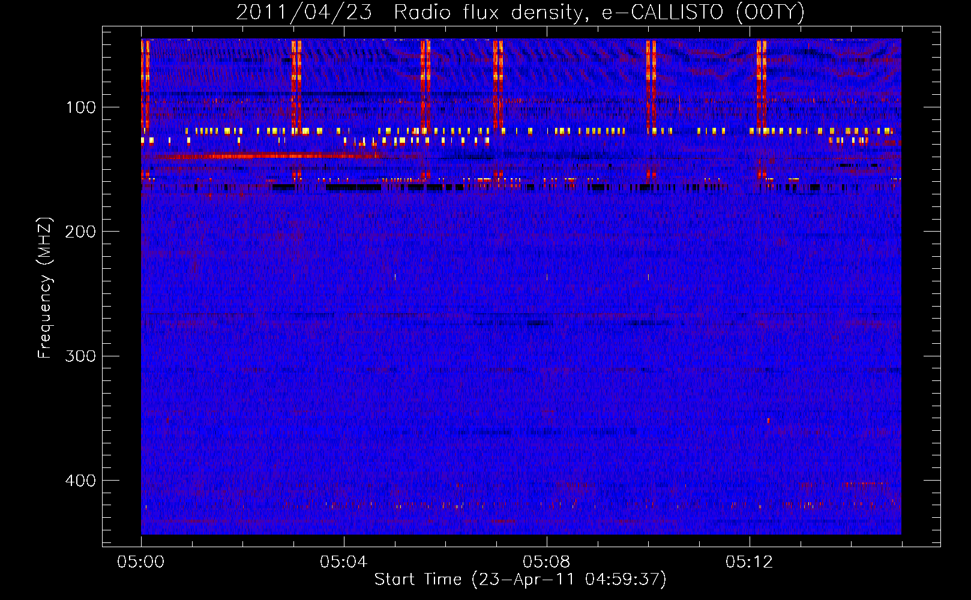Select the 100 frequency axis label
Viewport: 971px width, 600px height.
pyautogui.click(x=81, y=107)
